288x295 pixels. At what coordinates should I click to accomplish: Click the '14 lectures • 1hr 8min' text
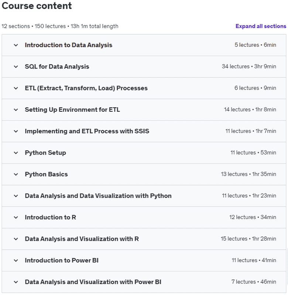pyautogui.click(x=250, y=110)
